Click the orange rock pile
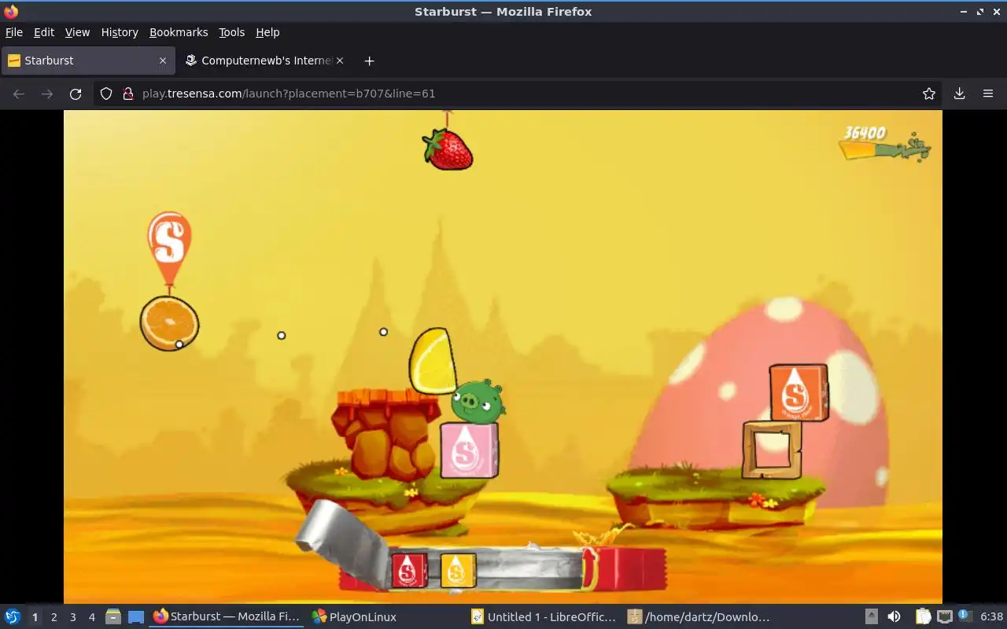This screenshot has width=1007, height=629. click(x=385, y=434)
